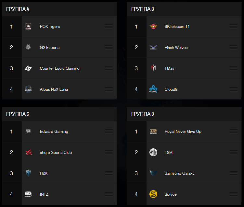Click the reorder handle on Samsung Galaxy row

pos(233,173)
